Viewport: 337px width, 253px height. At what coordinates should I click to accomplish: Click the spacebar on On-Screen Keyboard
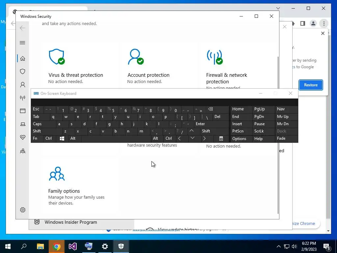pyautogui.click(x=116, y=139)
